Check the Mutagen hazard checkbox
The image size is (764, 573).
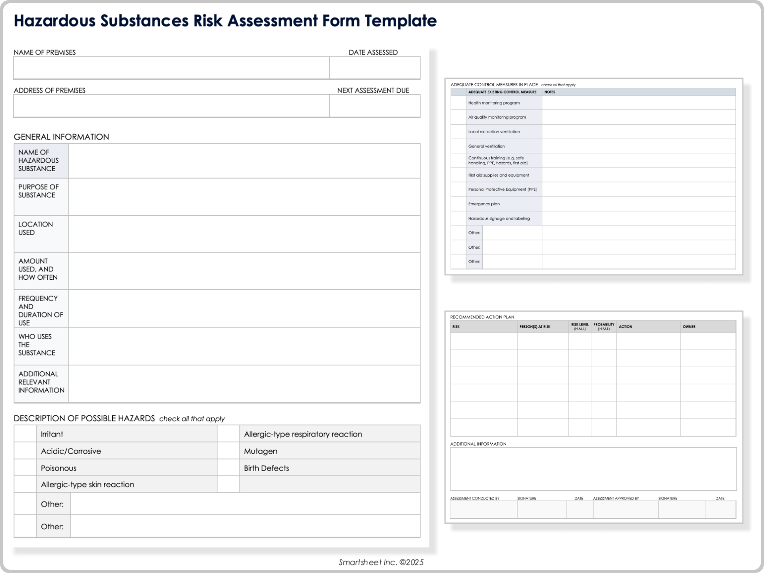(x=229, y=450)
